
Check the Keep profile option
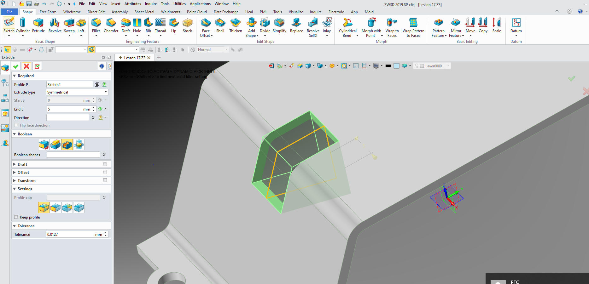(16, 217)
